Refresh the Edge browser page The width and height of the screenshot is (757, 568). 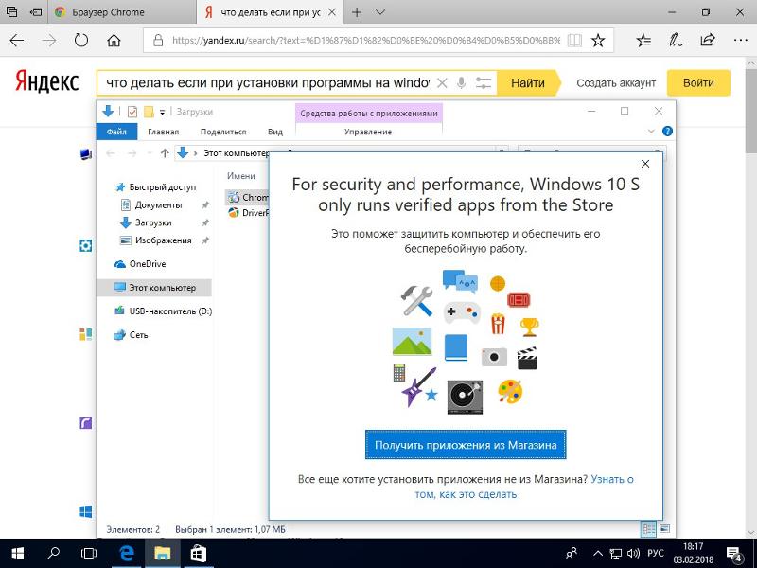[81, 41]
